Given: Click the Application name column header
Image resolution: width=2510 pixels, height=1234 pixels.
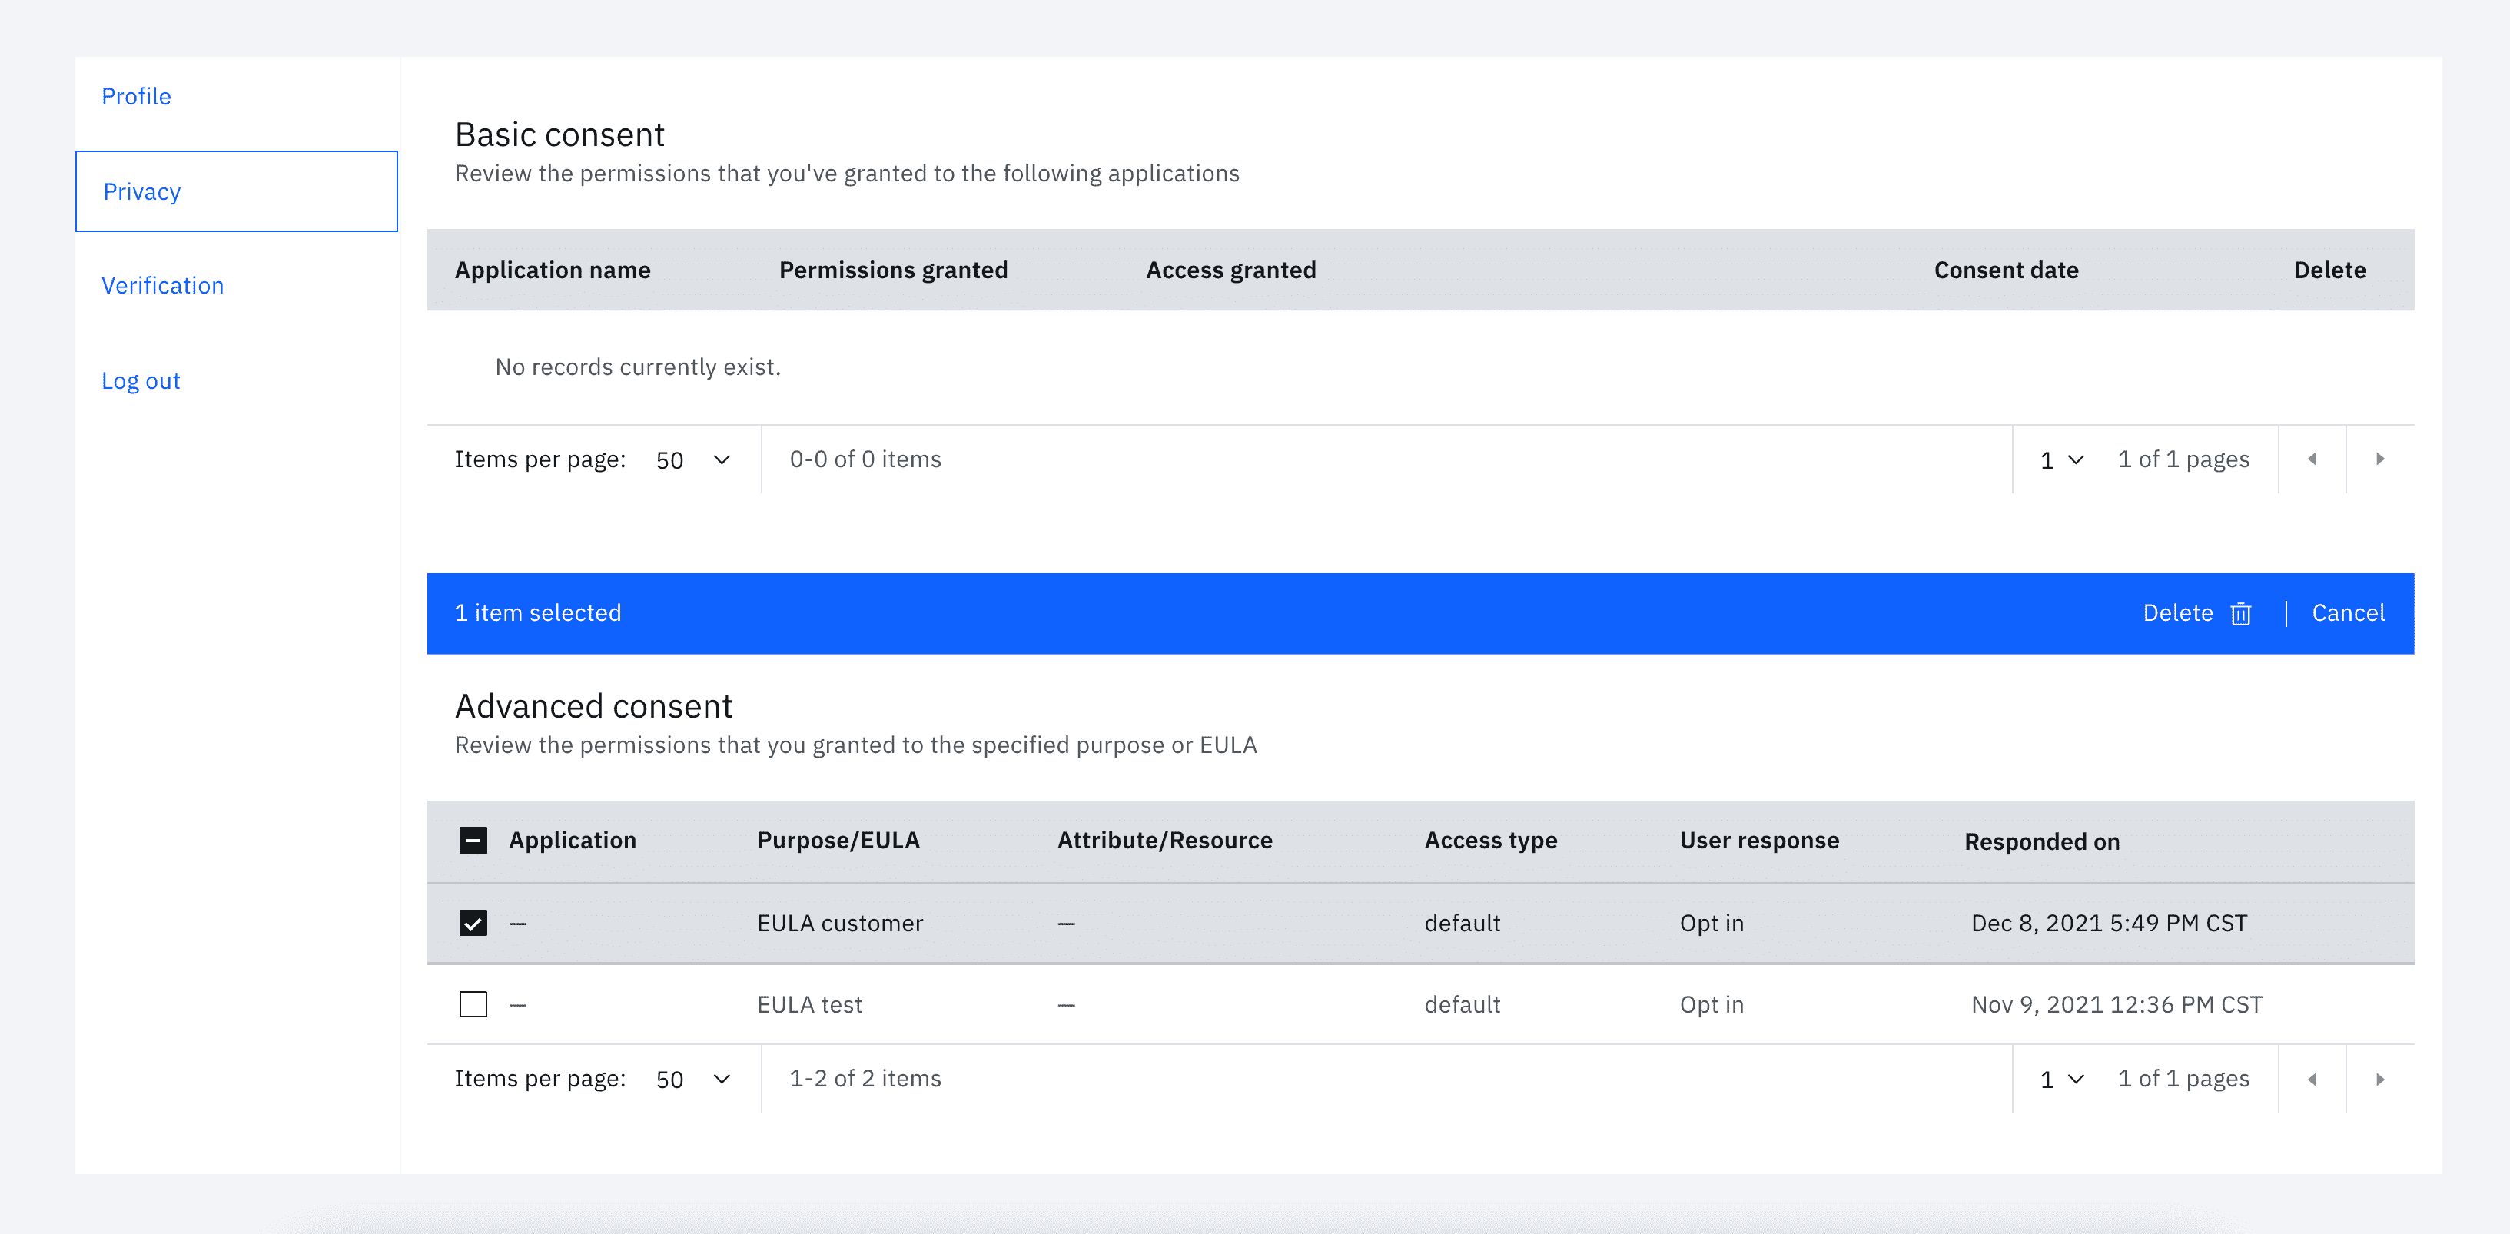Looking at the screenshot, I should (x=553, y=270).
